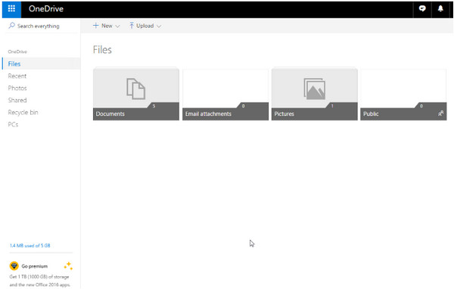454x289 pixels.
Task: Click the Documents item count 5
Action: coord(154,106)
